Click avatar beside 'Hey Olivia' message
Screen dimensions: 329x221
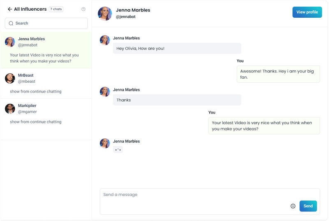pos(105,40)
